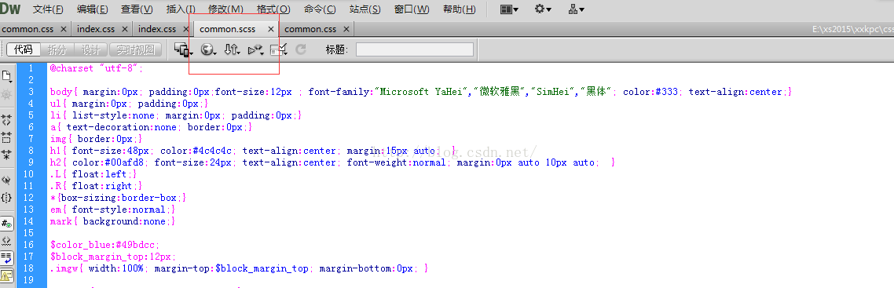Click the "Microsoft YaHei" font string
Screen dimensions: 894x288
coord(421,92)
